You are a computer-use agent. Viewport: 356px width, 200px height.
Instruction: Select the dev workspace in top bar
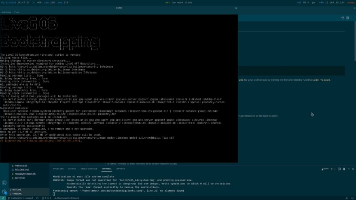(x=167, y=2)
